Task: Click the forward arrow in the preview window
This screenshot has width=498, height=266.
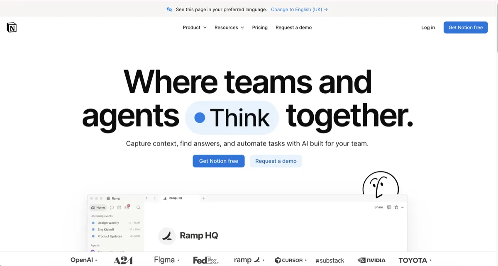Action: pyautogui.click(x=155, y=198)
